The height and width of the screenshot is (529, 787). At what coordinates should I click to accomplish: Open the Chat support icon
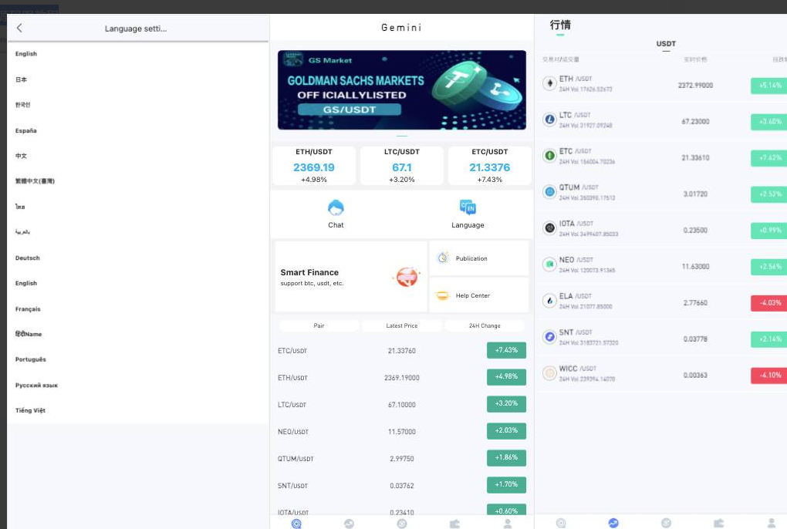(336, 207)
